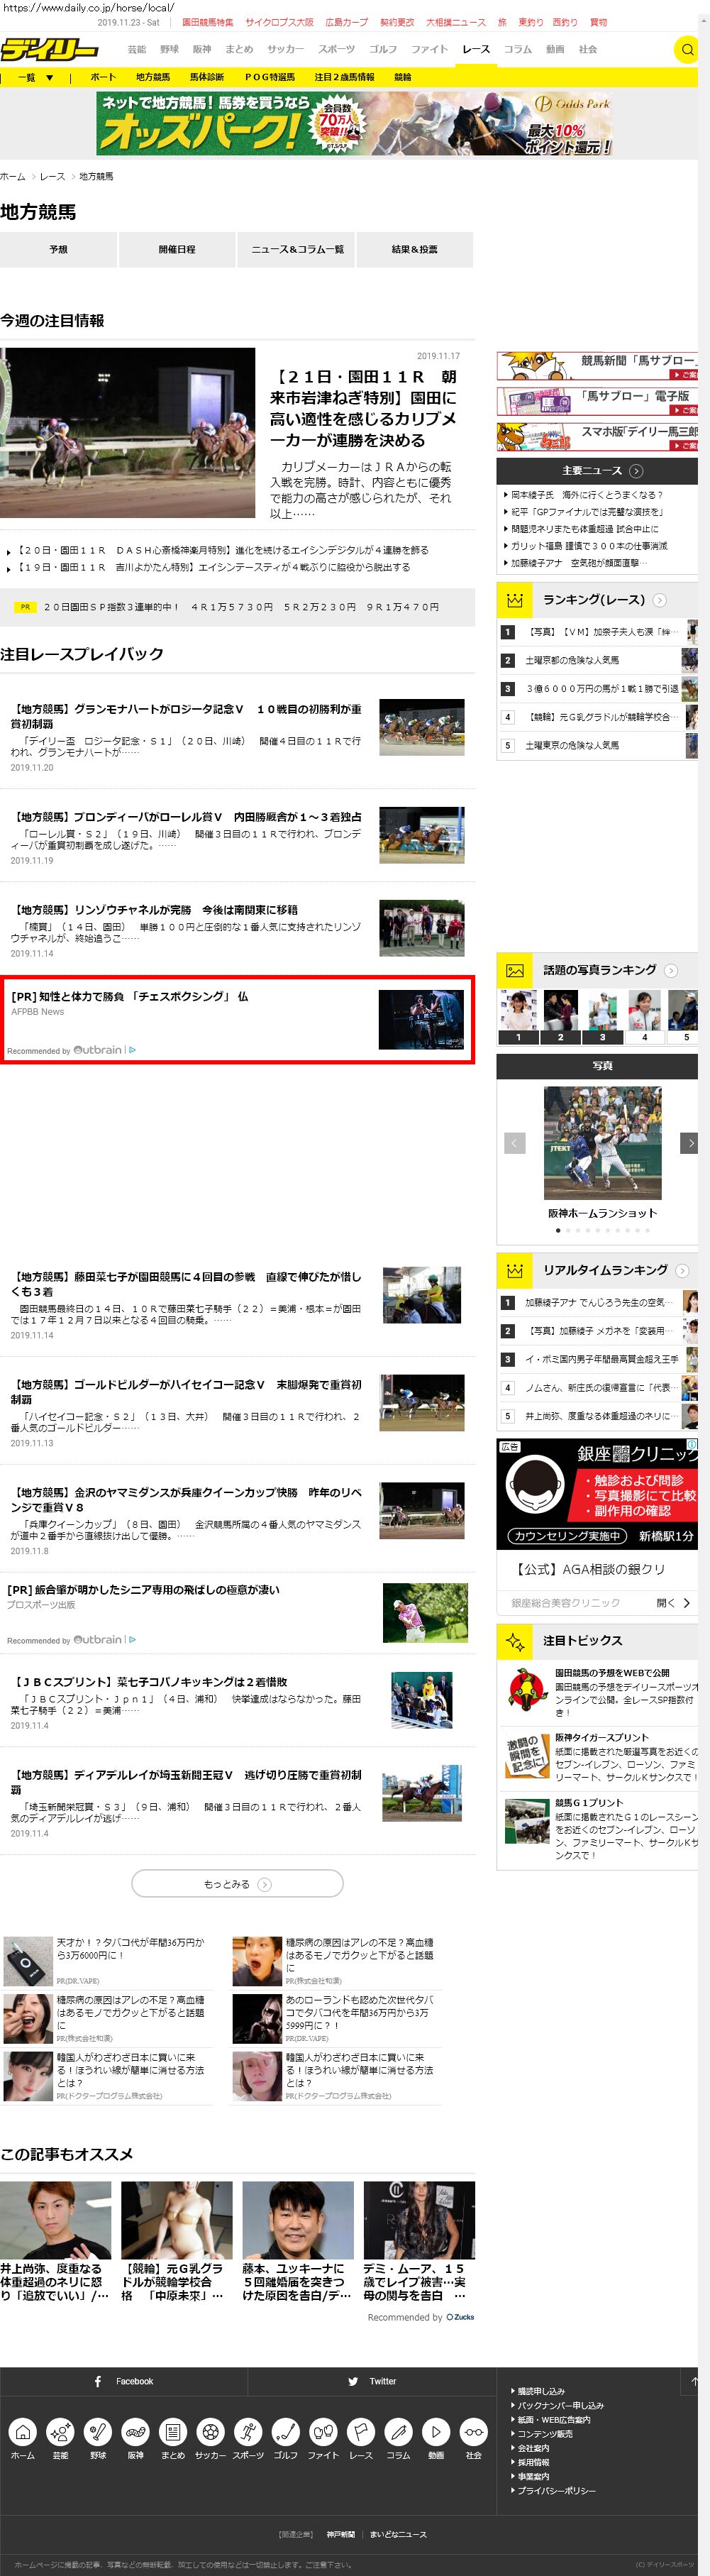This screenshot has height=2576, width=710.
Task: Open the footer soccer ball (サッカー) icon
Action: pos(210,2431)
